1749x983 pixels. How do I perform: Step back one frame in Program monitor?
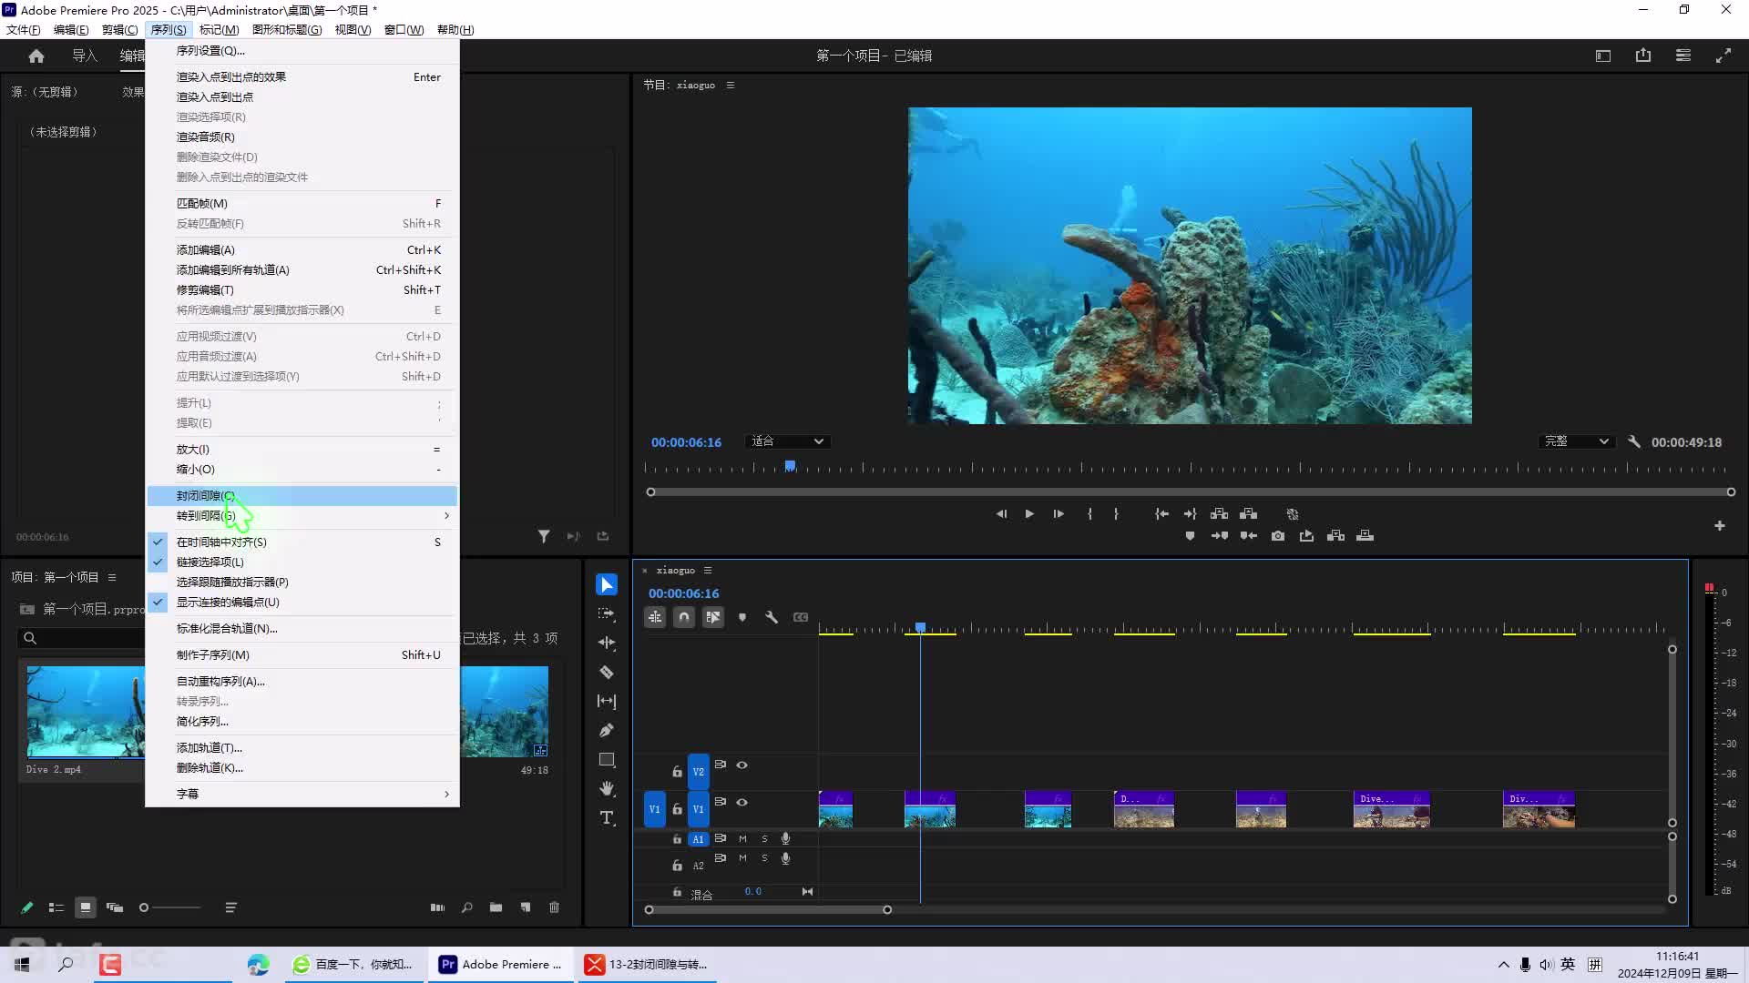pyautogui.click(x=1001, y=514)
